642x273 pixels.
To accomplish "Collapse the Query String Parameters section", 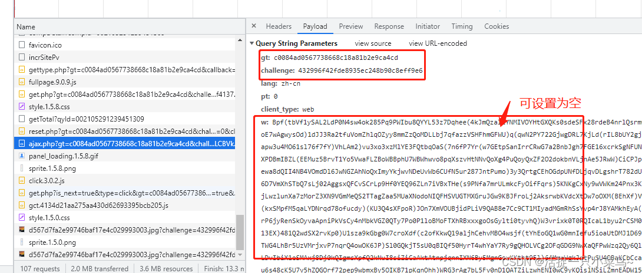I will coord(251,43).
